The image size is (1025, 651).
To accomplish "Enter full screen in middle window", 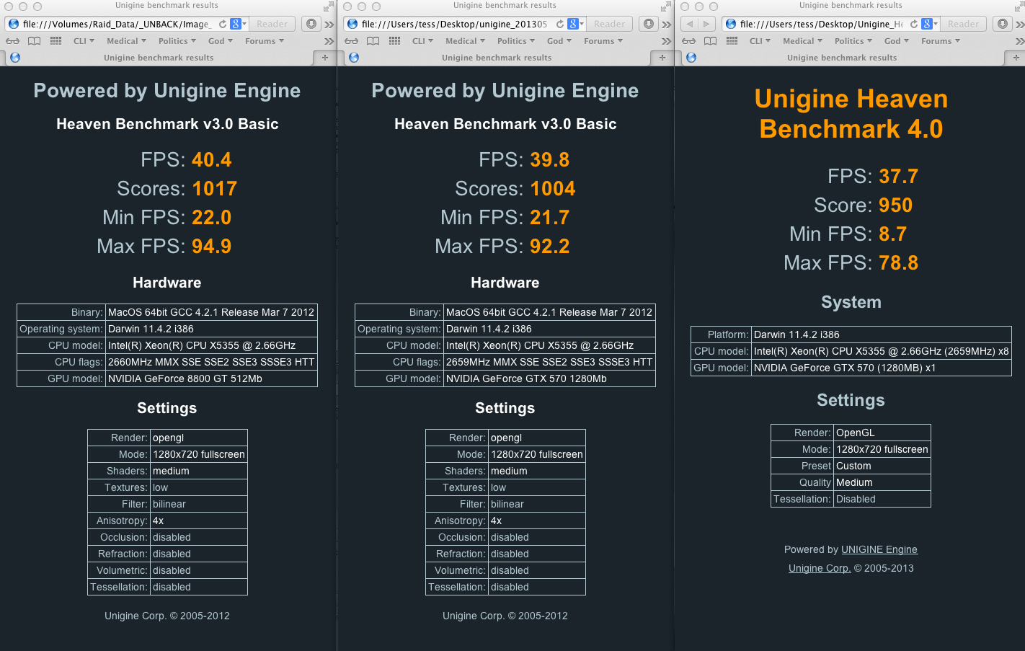I will tap(666, 6).
